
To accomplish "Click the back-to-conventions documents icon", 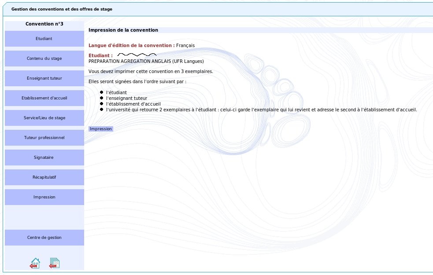I will (x=54, y=263).
